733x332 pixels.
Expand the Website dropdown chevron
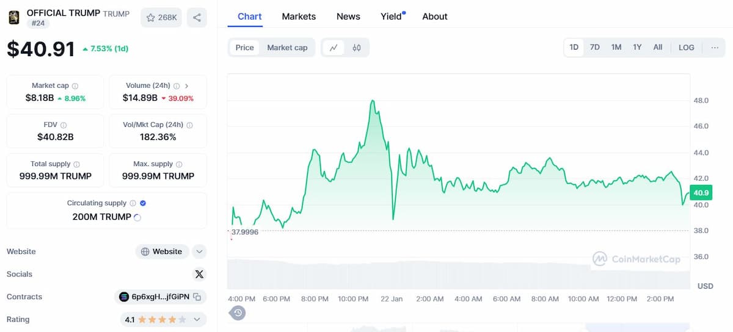pyautogui.click(x=199, y=251)
